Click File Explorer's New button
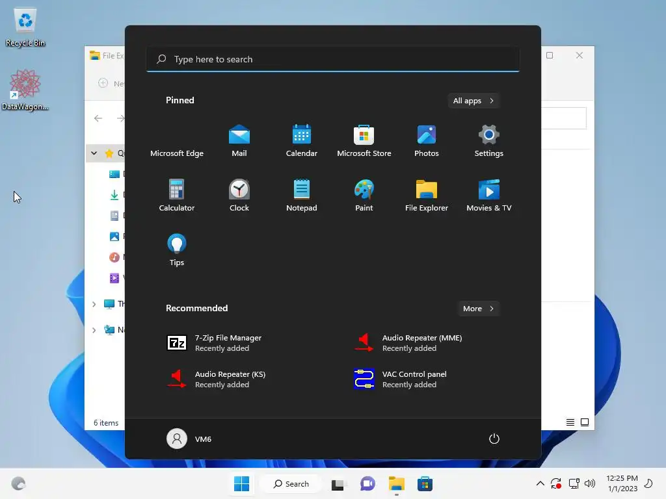This screenshot has width=666, height=499. (x=111, y=83)
